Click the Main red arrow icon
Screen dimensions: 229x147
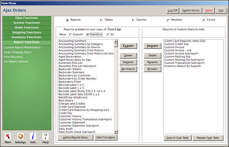8,136
